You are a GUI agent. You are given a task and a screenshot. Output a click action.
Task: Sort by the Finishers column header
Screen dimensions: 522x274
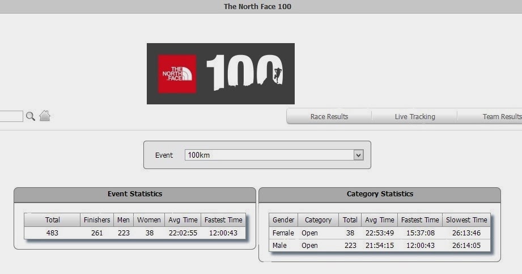click(97, 220)
